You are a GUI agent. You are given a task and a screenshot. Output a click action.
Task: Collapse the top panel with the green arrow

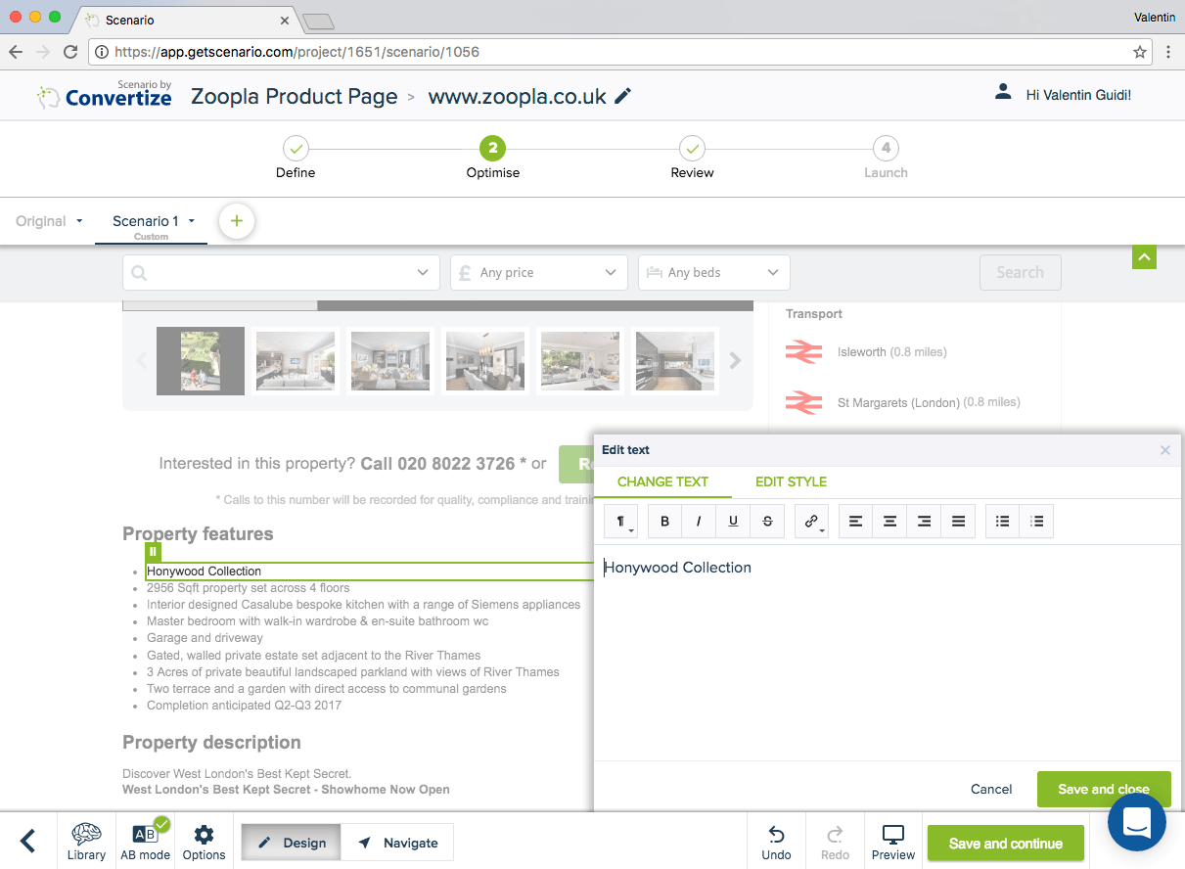point(1144,256)
